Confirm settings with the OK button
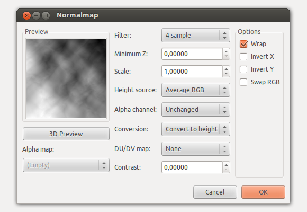This screenshot has height=212, width=307. 263,192
